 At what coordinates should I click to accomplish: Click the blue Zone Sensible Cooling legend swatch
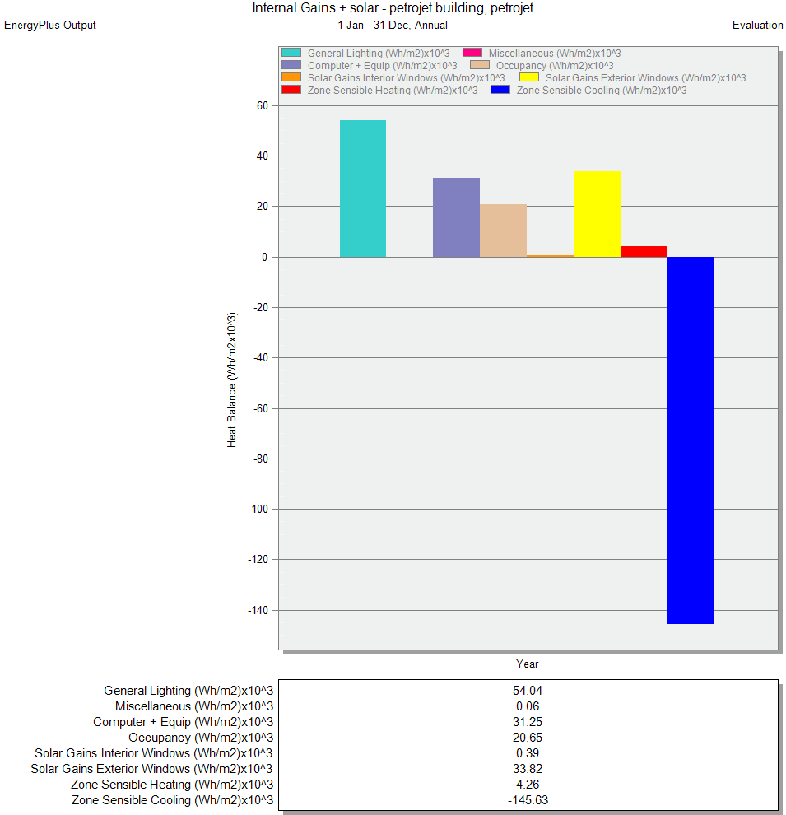click(x=500, y=90)
